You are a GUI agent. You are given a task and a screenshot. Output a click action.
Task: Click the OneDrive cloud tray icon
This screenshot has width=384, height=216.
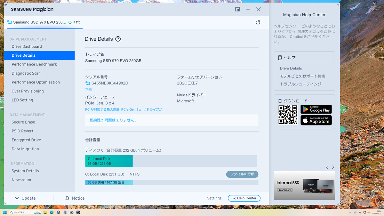tap(355, 212)
